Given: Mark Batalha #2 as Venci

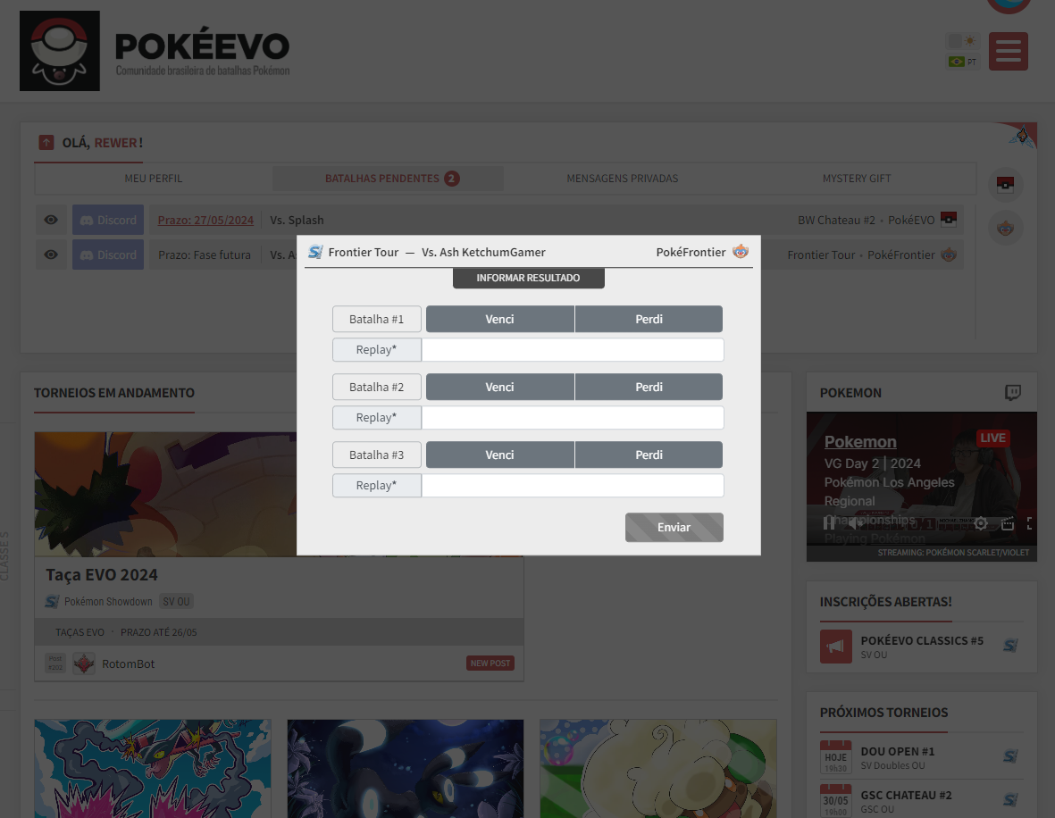Looking at the screenshot, I should click(500, 388).
